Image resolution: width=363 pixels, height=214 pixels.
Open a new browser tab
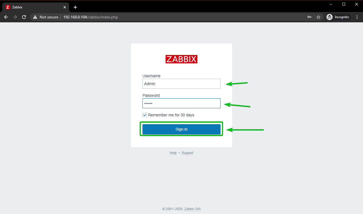[x=75, y=7]
